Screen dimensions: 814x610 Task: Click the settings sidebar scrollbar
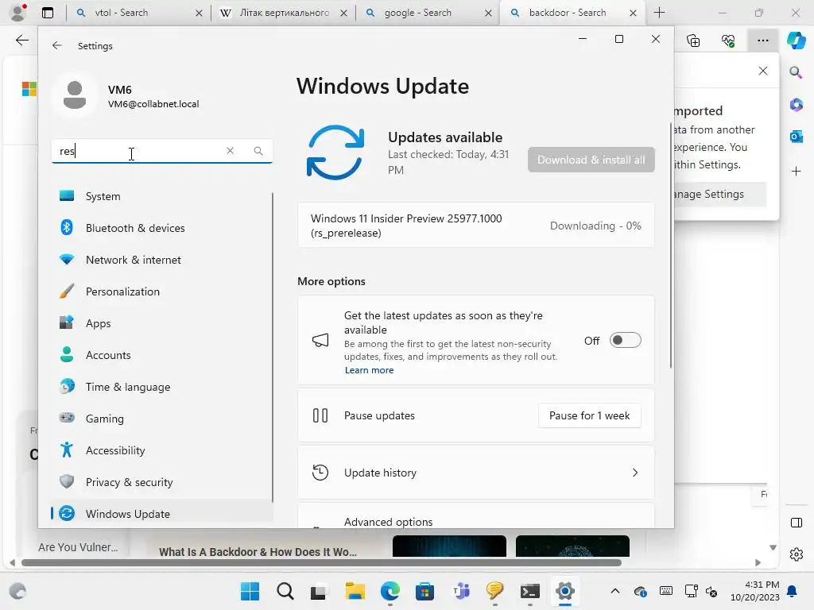pos(273,348)
